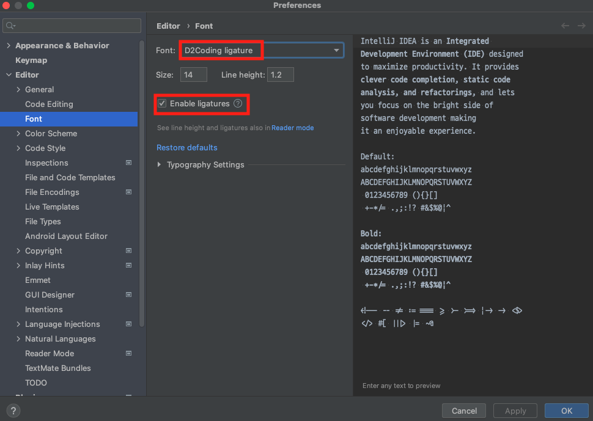The width and height of the screenshot is (593, 421).
Task: Click the Enable ligatures help icon
Action: click(x=238, y=103)
